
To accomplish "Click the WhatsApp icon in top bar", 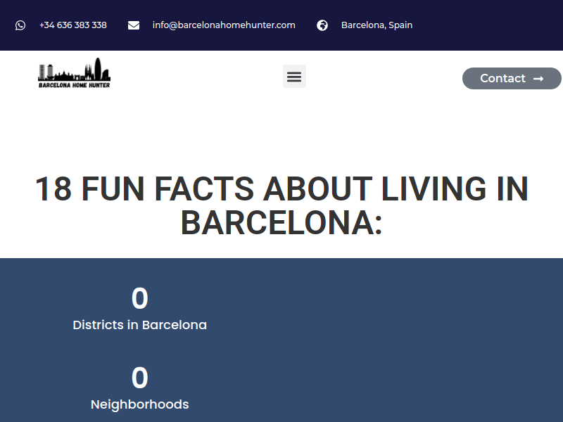I will coord(20,25).
